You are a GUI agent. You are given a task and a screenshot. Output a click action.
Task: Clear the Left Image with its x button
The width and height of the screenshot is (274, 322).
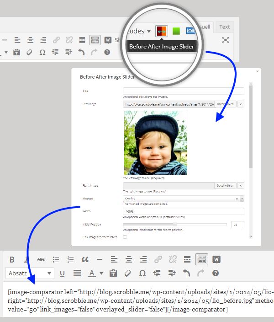[x=241, y=104]
